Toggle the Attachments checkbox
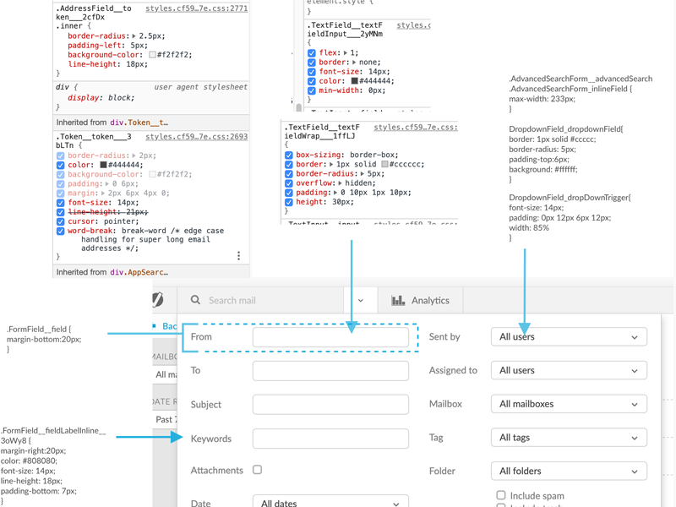 point(258,470)
